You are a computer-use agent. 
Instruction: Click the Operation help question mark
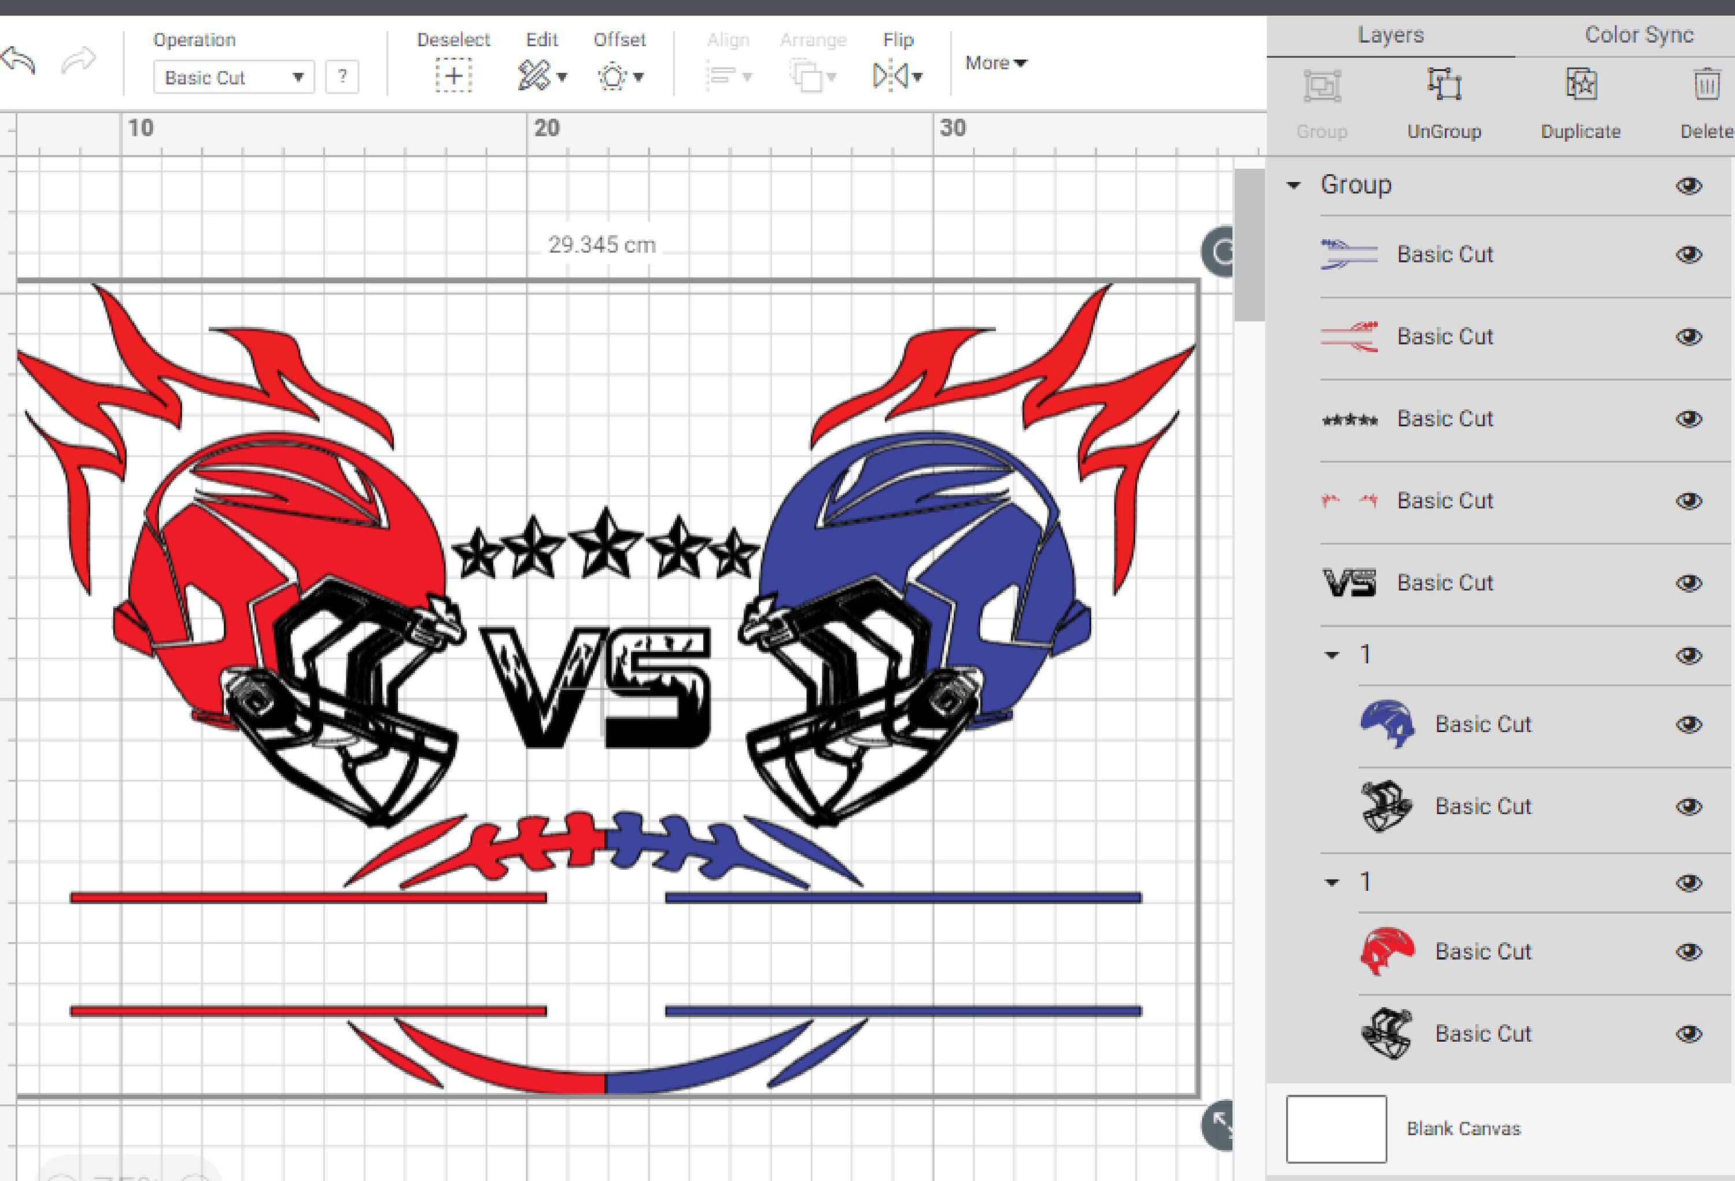click(x=343, y=75)
